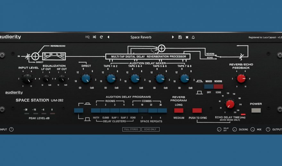282x166 pixels.
Task: Click the randomize shuffle icon
Action: point(94,37)
